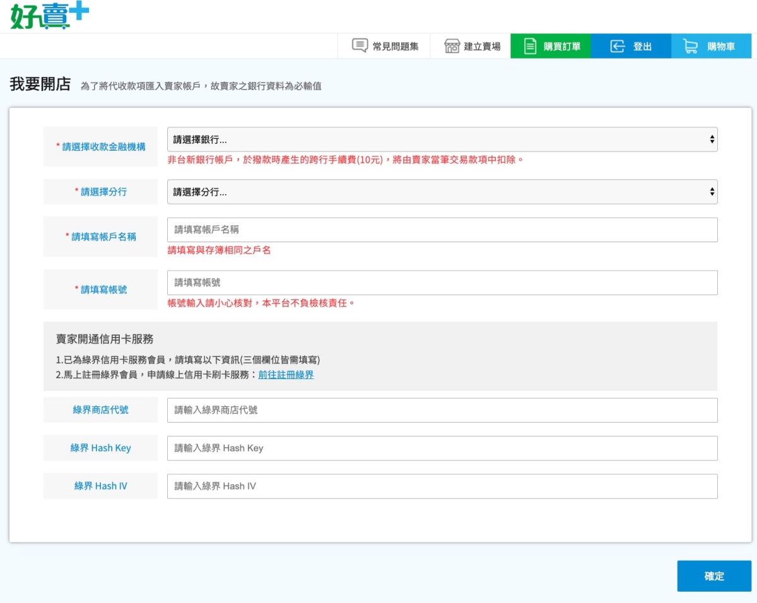This screenshot has width=757, height=603.
Task: Click the FAQ speech bubble icon
Action: pos(360,46)
